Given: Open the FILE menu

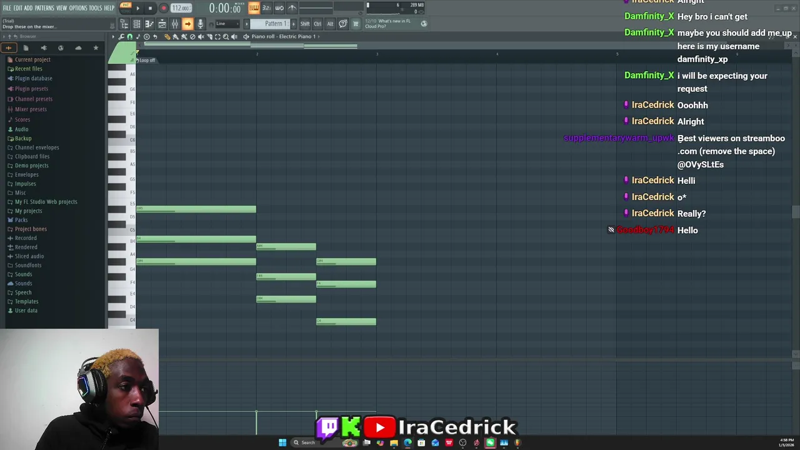Looking at the screenshot, I should pyautogui.click(x=7, y=7).
